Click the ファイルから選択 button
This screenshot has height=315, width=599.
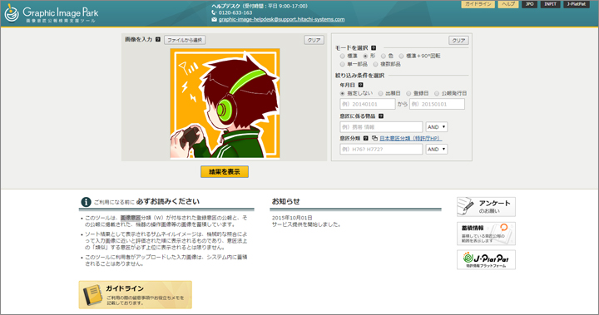[x=185, y=40]
